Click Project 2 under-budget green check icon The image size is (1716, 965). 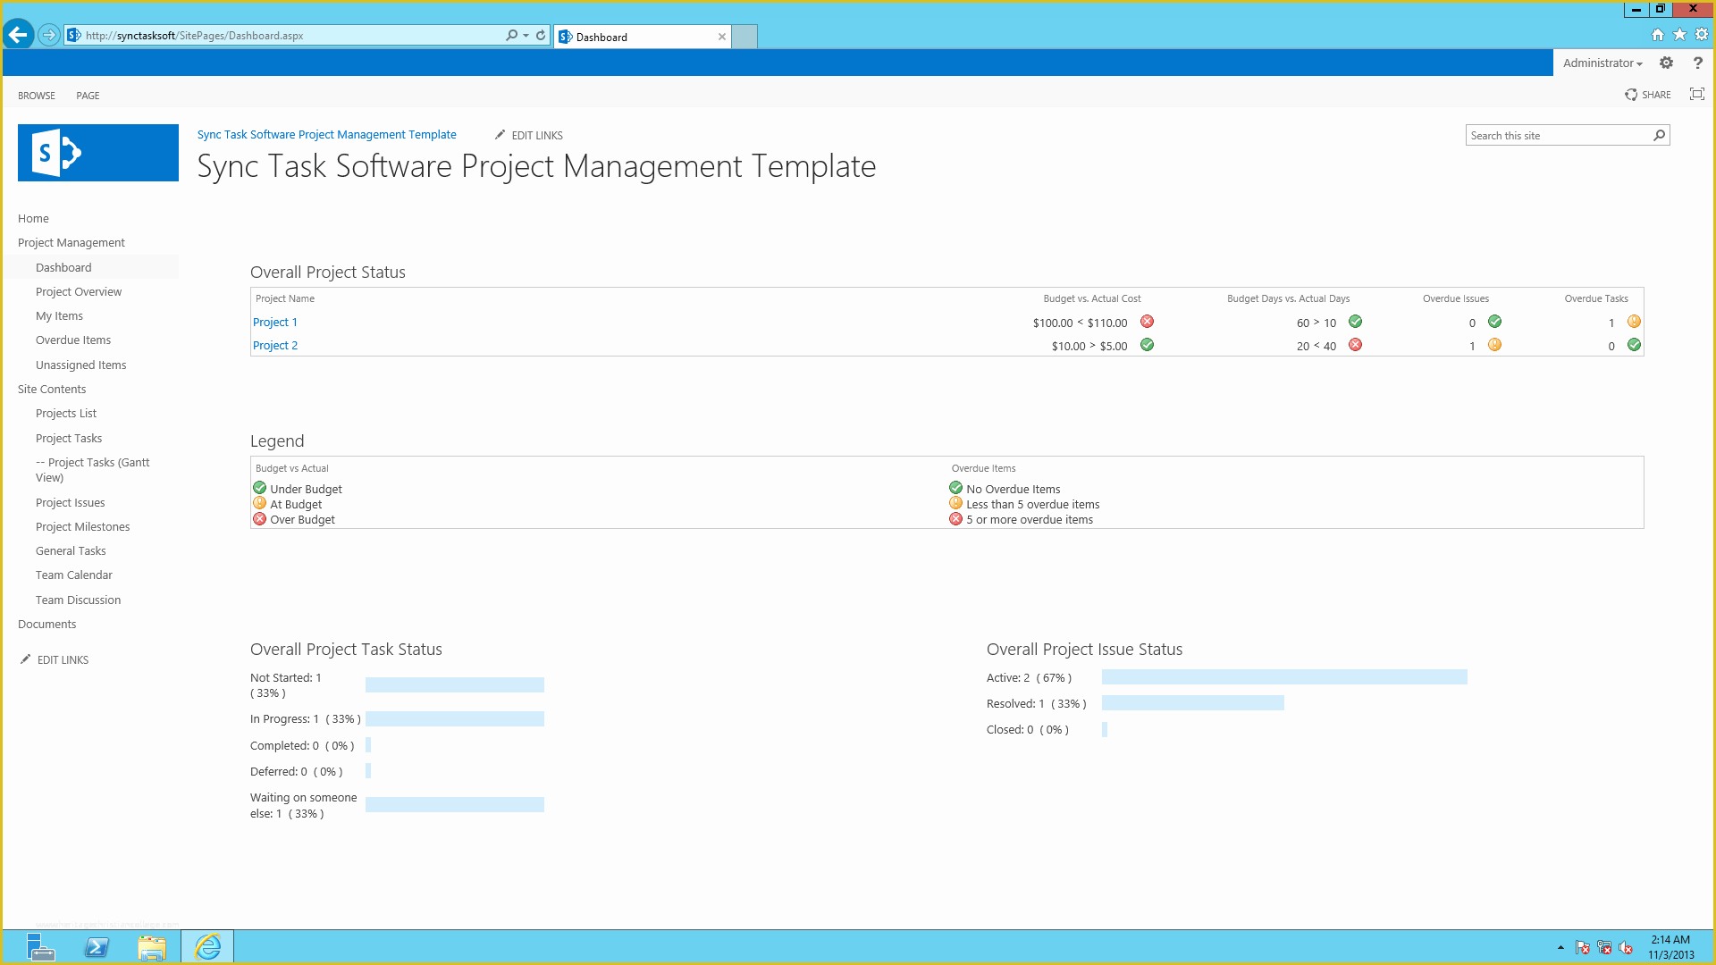1147,345
